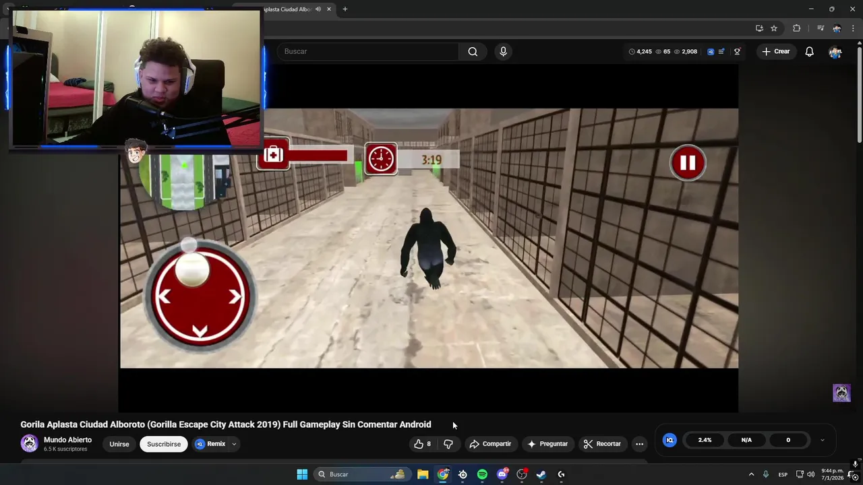Open the taskbar volume speaker control

coord(810,474)
